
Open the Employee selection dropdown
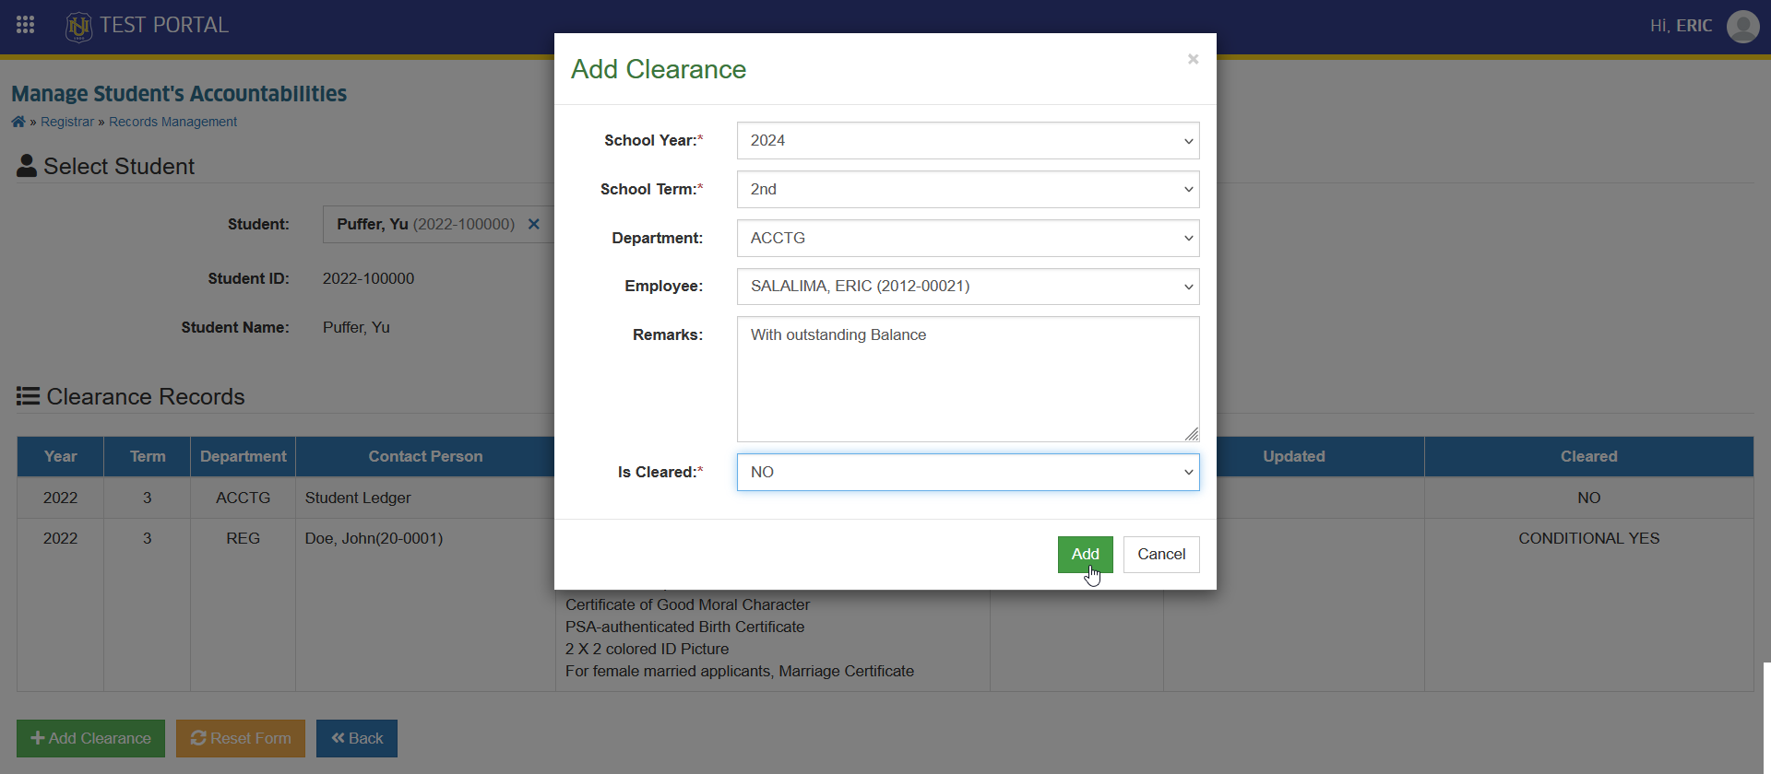click(x=968, y=287)
